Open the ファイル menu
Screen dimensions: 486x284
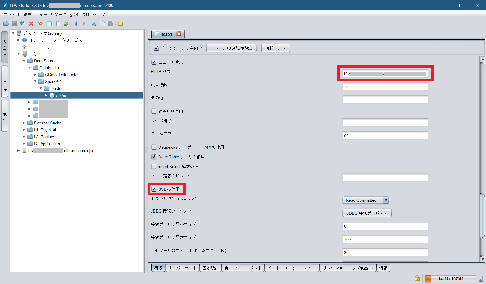tap(12, 14)
